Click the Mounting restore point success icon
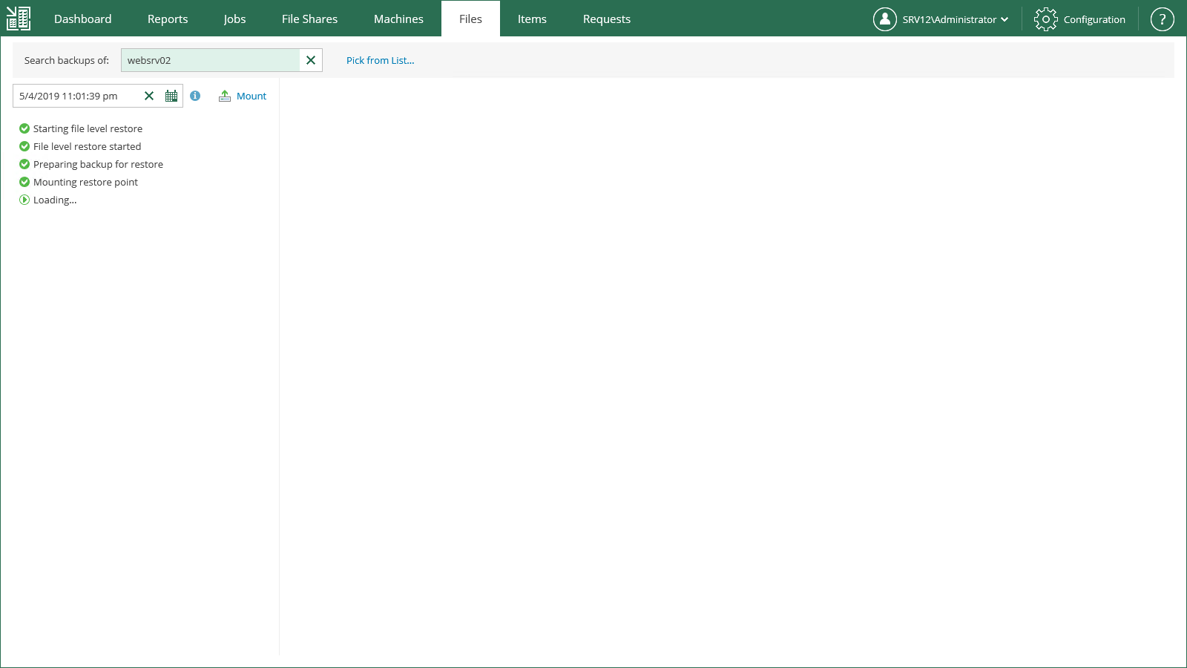This screenshot has height=668, width=1187. [x=24, y=182]
